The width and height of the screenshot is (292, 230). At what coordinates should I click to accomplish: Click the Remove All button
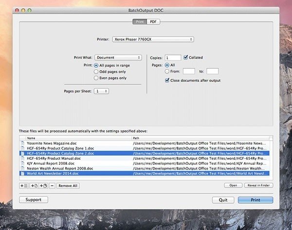(68, 186)
